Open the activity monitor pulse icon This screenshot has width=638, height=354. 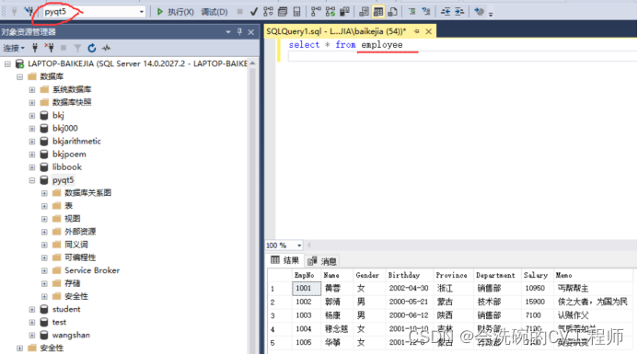point(106,48)
